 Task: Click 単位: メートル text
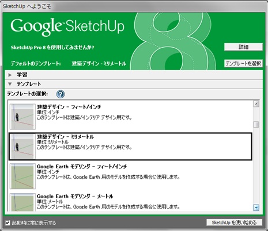point(50,202)
